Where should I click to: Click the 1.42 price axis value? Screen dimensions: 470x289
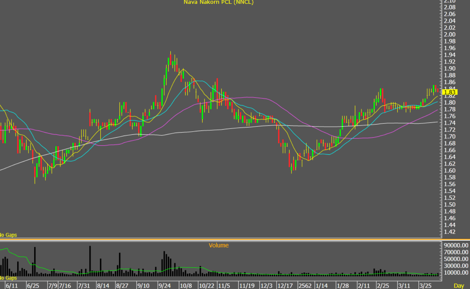click(x=450, y=232)
